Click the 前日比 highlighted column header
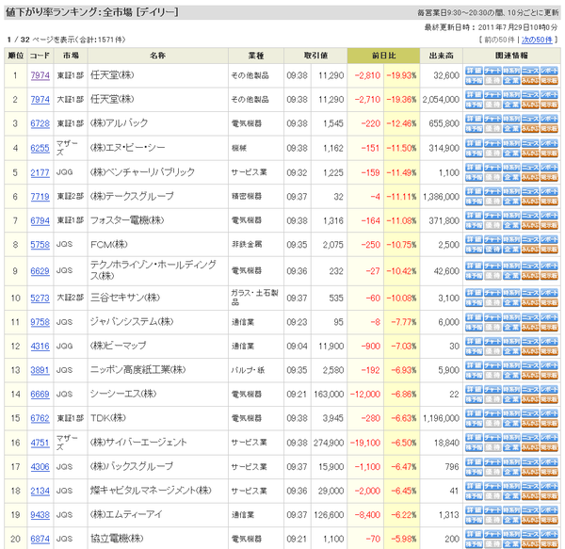 tap(383, 56)
